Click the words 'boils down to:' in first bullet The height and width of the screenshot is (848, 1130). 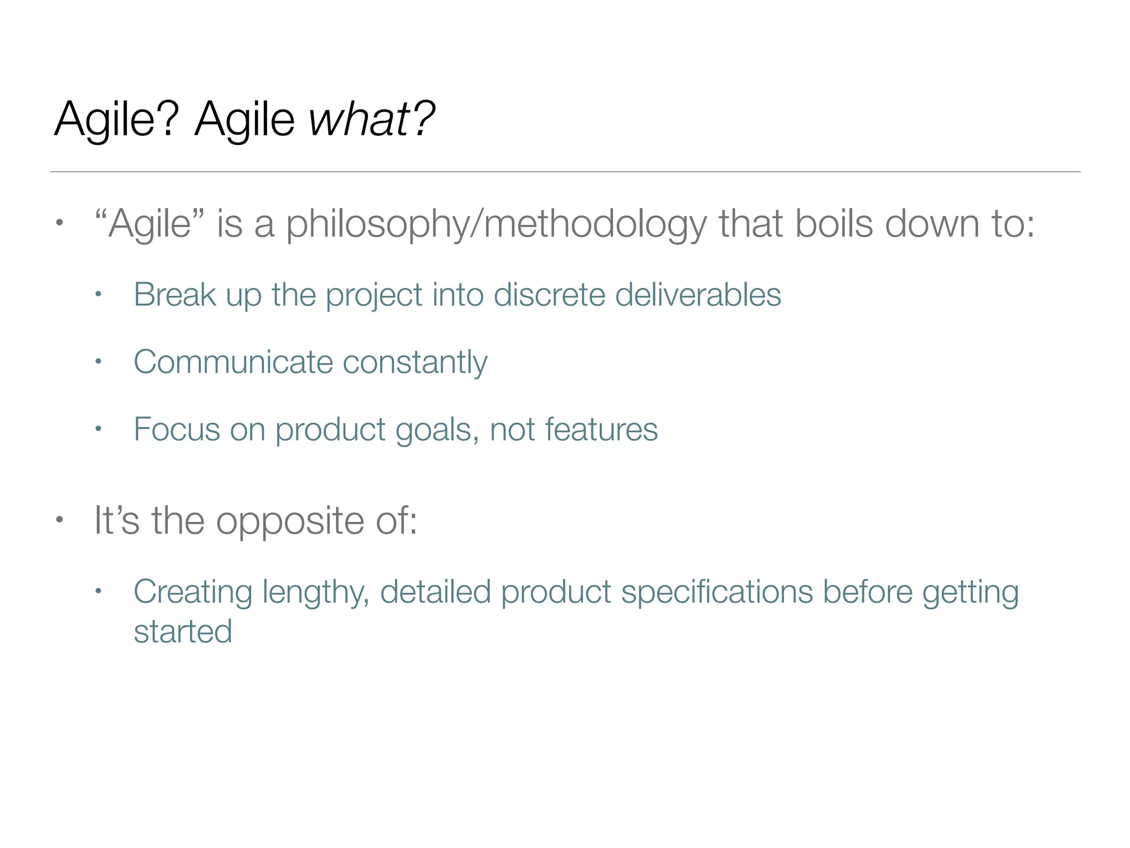tap(914, 224)
